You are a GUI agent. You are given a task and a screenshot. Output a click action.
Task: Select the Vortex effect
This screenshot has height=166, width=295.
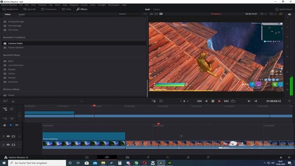coord(12,74)
